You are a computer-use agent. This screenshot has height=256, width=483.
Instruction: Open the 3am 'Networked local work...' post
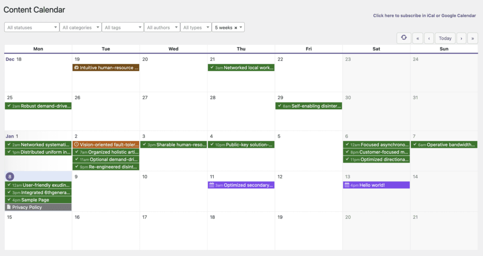(241, 68)
